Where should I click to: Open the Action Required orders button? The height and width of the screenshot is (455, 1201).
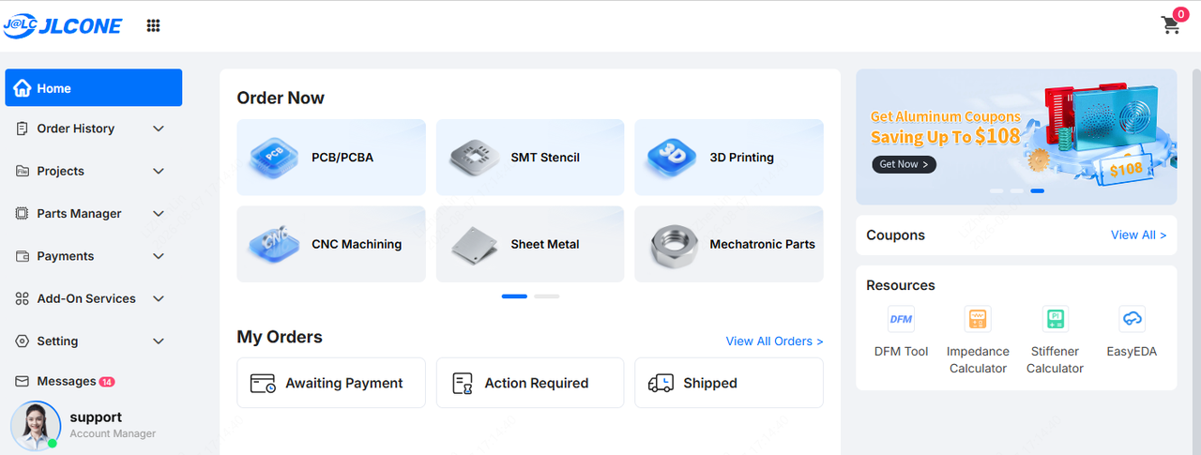530,383
